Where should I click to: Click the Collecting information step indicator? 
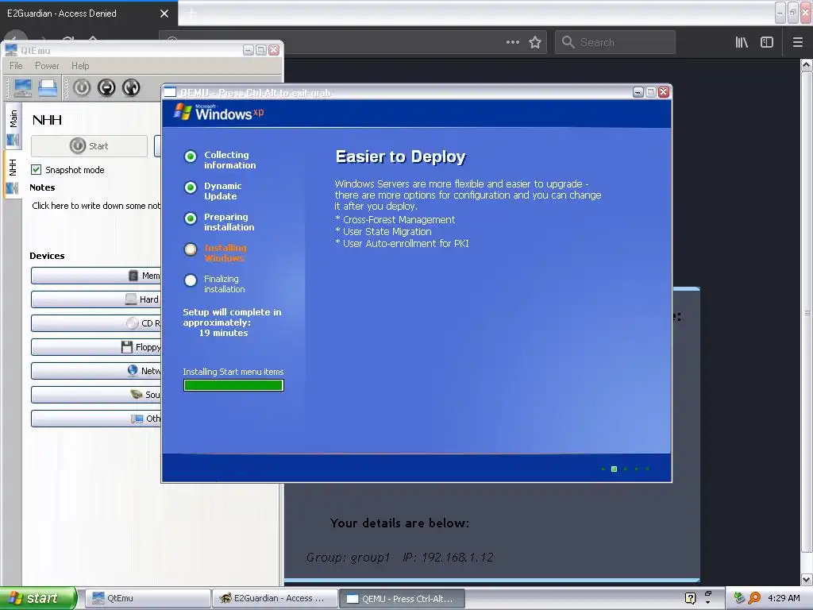coord(191,156)
